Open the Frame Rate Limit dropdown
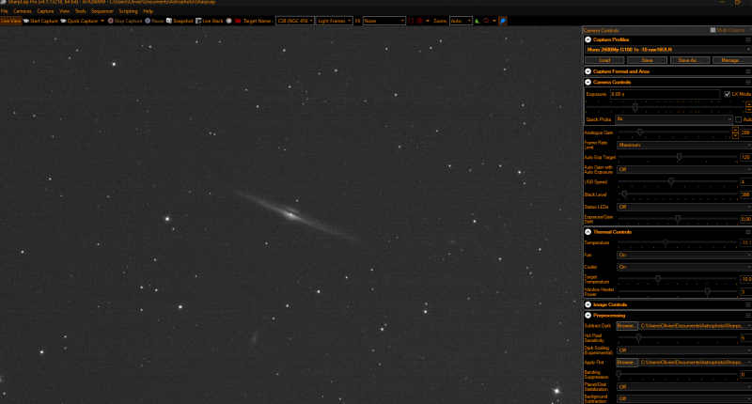 click(x=684, y=145)
